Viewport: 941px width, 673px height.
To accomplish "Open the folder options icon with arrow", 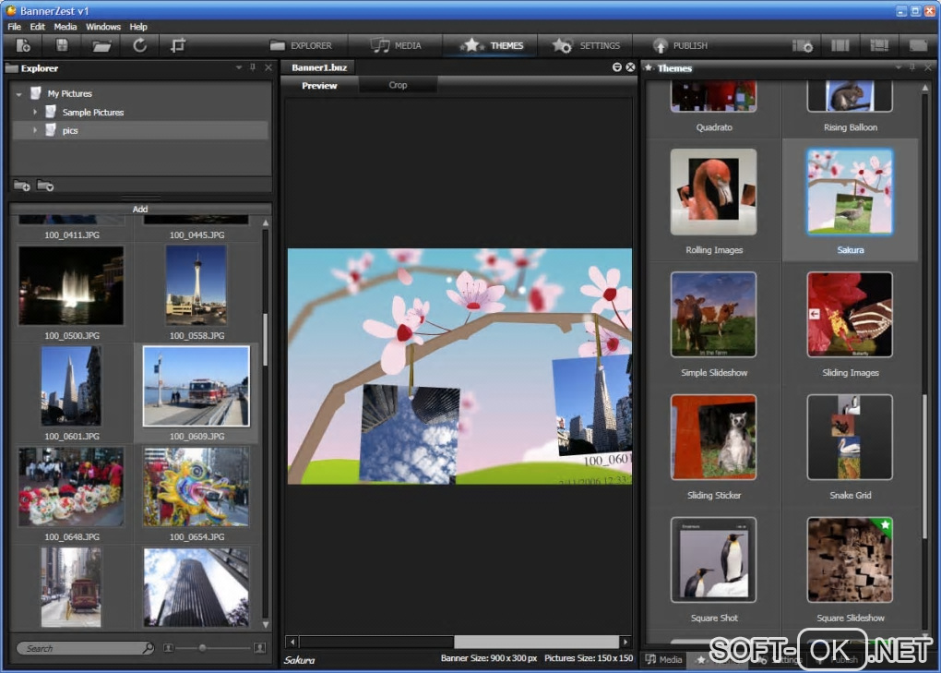I will [45, 186].
